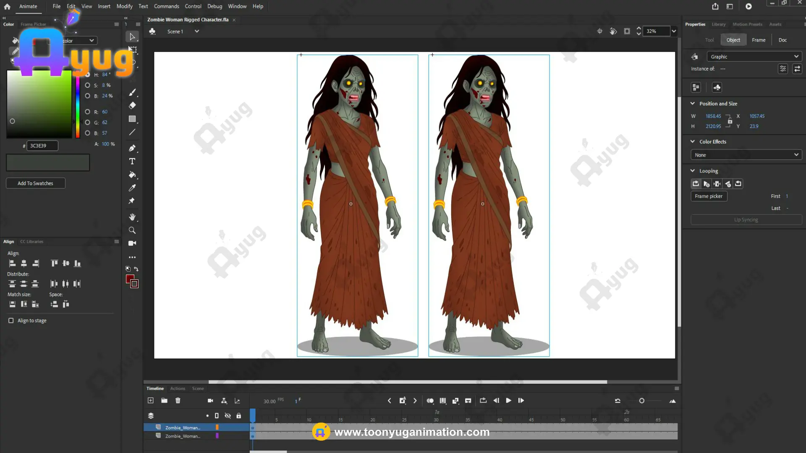
Task: Select the Camera tool in toolbar
Action: (132, 243)
